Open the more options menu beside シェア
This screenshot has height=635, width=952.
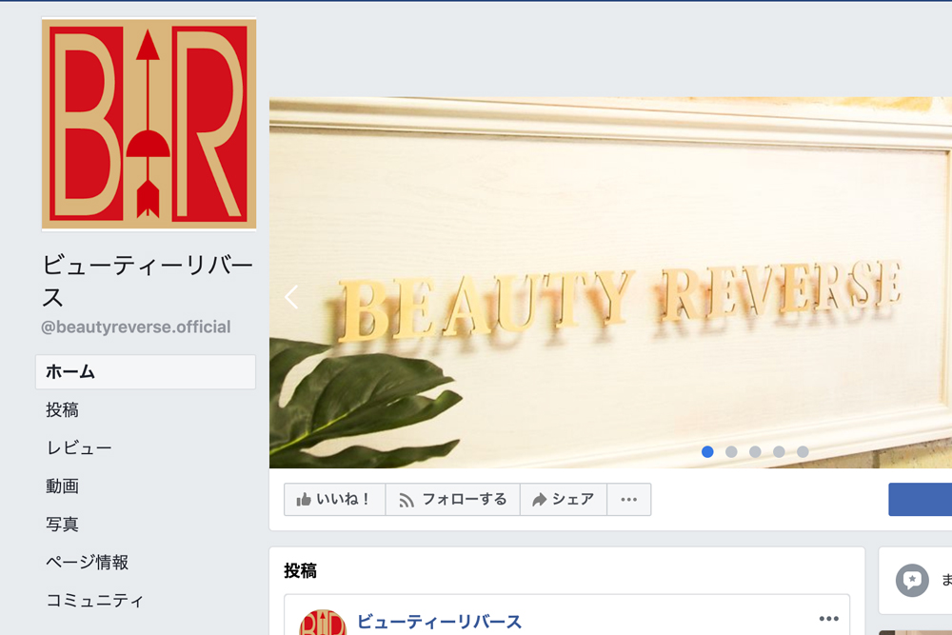[x=629, y=500]
